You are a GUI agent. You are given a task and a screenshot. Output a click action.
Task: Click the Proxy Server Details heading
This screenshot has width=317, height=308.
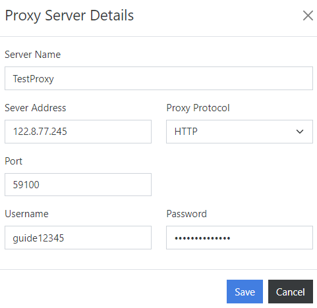(x=69, y=16)
